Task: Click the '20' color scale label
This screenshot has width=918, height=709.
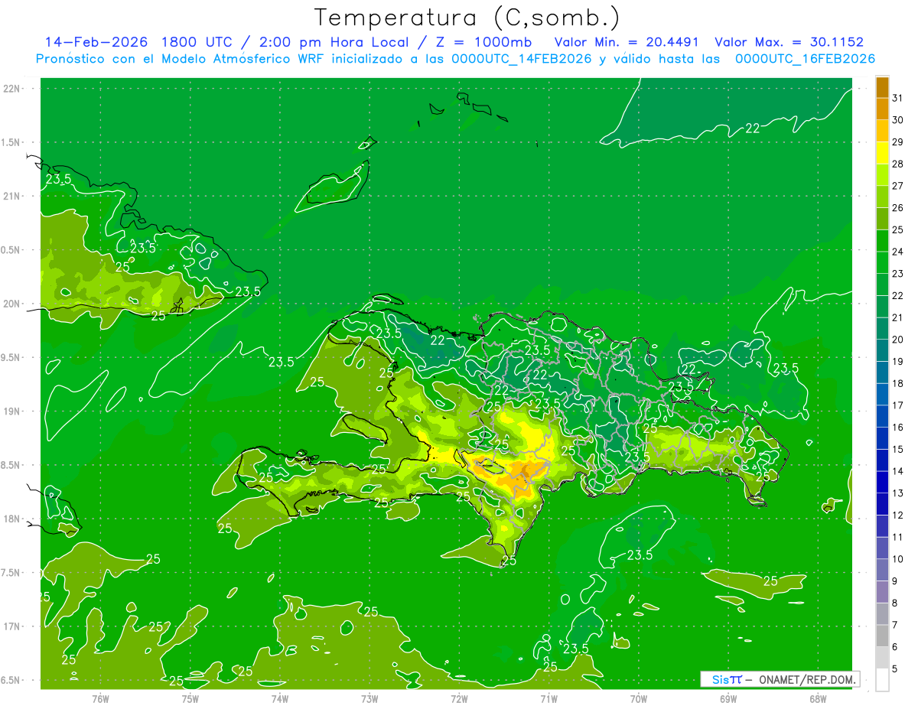Action: (x=897, y=340)
